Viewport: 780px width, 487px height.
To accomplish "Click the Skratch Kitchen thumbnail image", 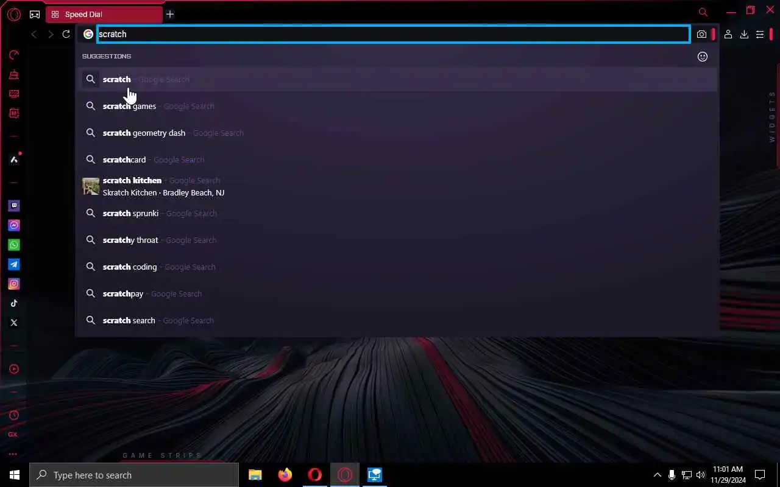I will tap(91, 186).
